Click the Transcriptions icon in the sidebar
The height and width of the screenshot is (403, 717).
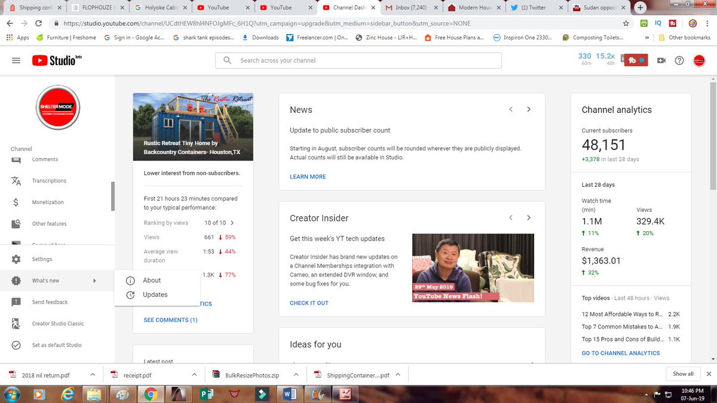[x=16, y=181]
